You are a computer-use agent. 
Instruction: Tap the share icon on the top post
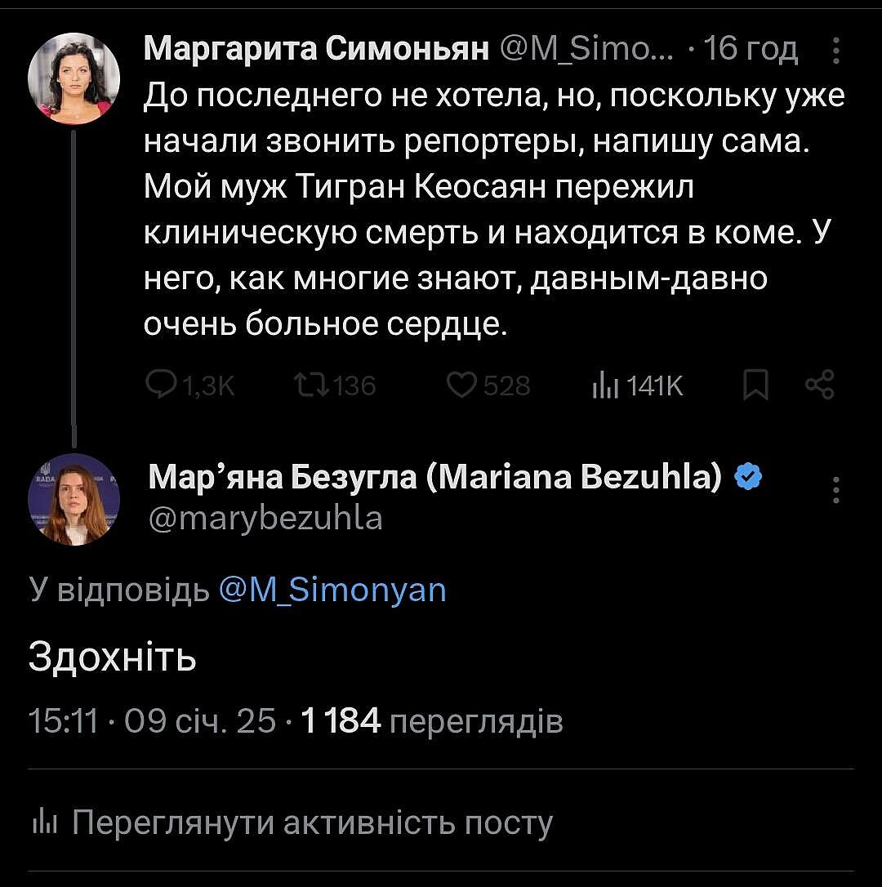coord(819,384)
